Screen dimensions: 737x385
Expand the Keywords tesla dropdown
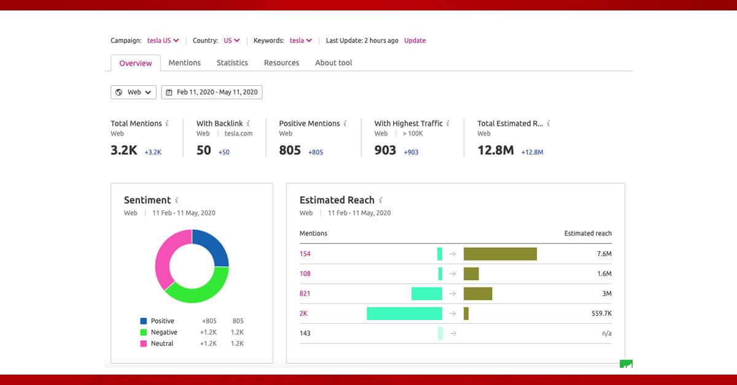click(301, 40)
